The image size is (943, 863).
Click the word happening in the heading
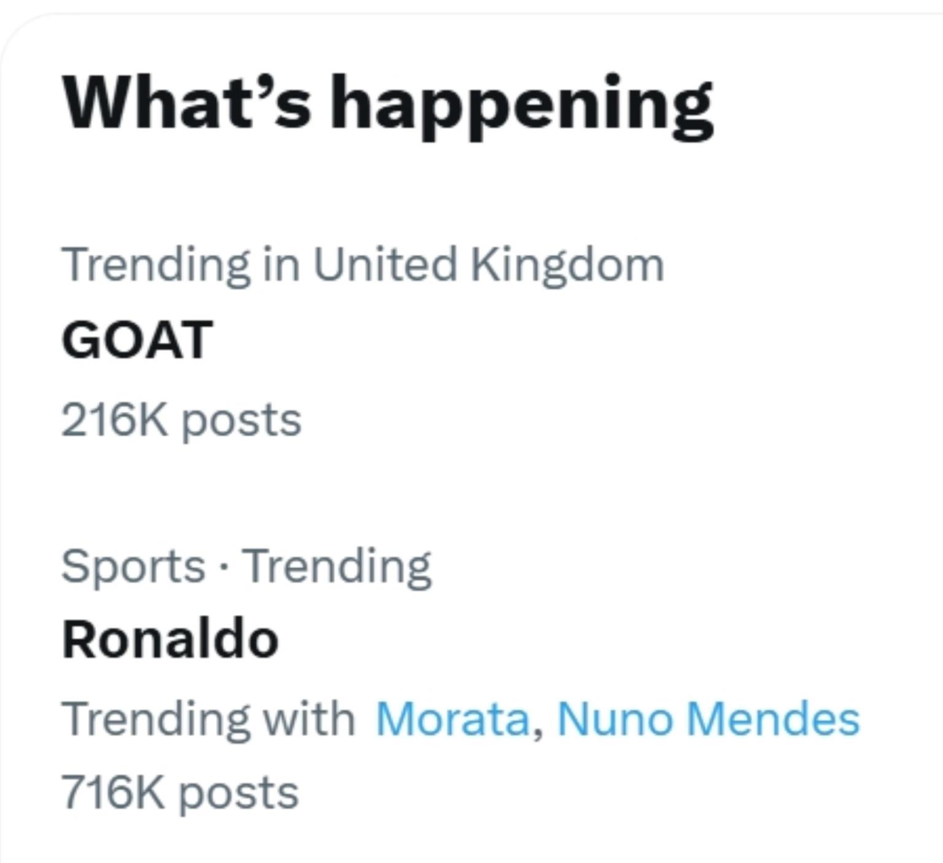522,103
